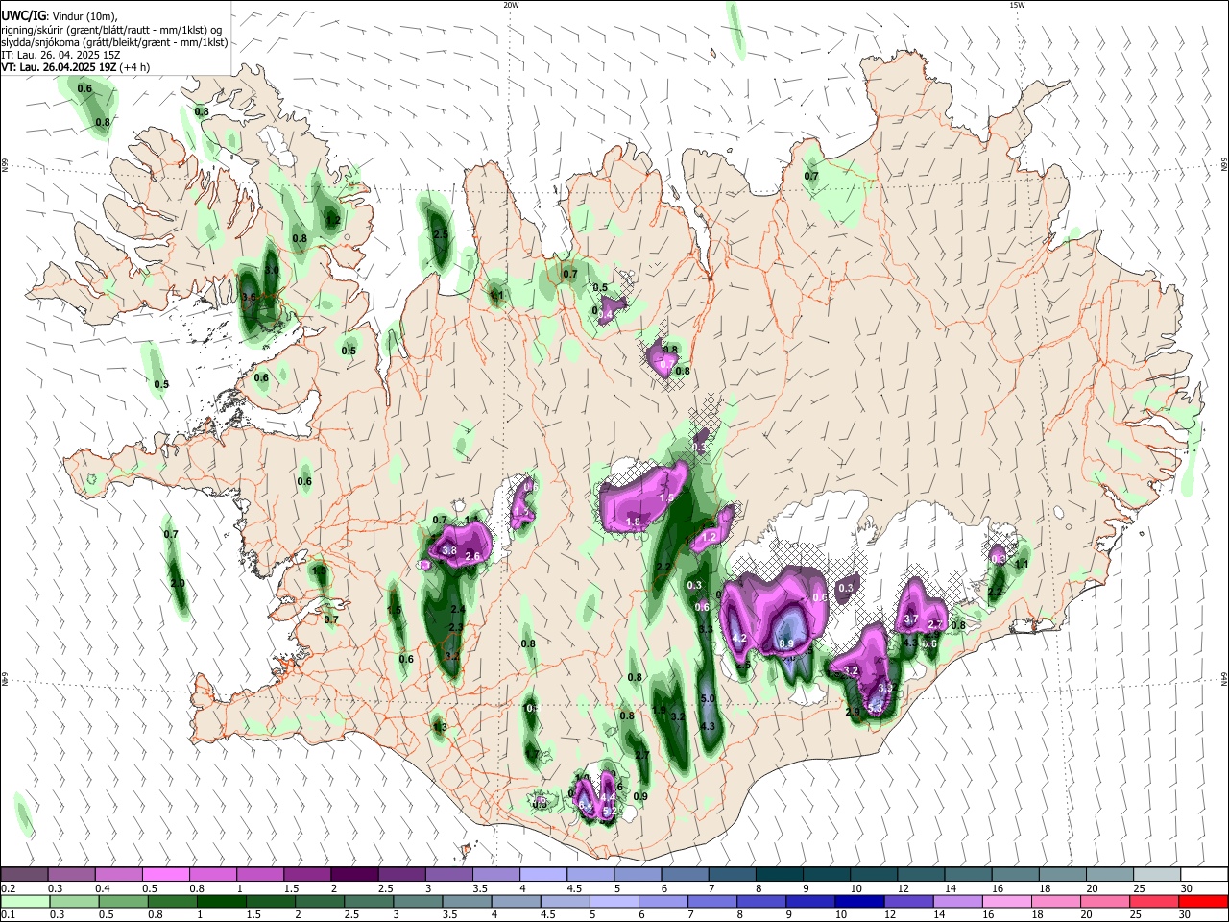1229x922 pixels.
Task: Click the '3.7' precipitation value on the map
Action: 911,619
